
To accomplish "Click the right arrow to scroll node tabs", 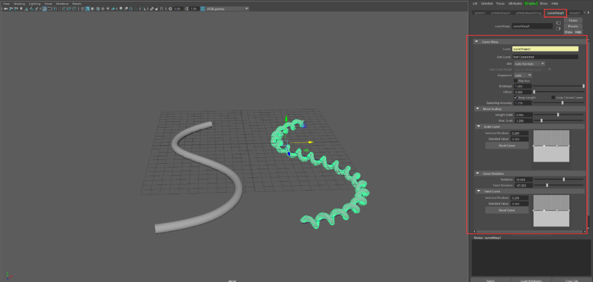I will click(x=588, y=13).
